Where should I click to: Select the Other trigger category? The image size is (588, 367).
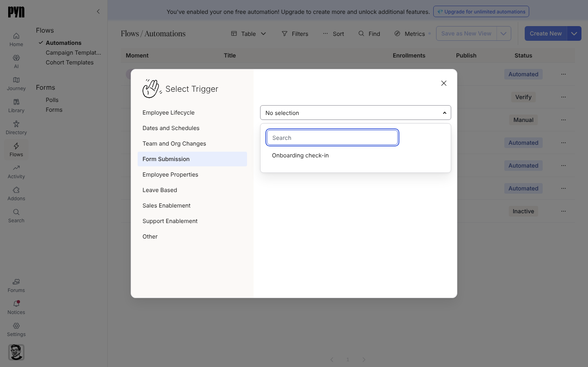pyautogui.click(x=192, y=237)
